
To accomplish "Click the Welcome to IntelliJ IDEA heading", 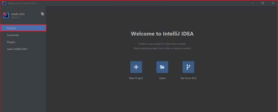I will tap(162, 34).
